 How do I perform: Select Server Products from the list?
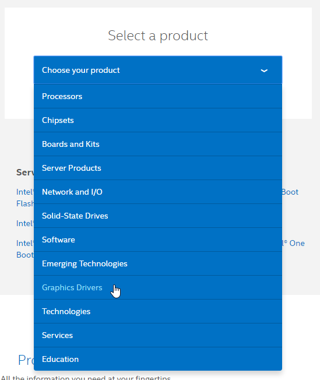[x=158, y=168]
